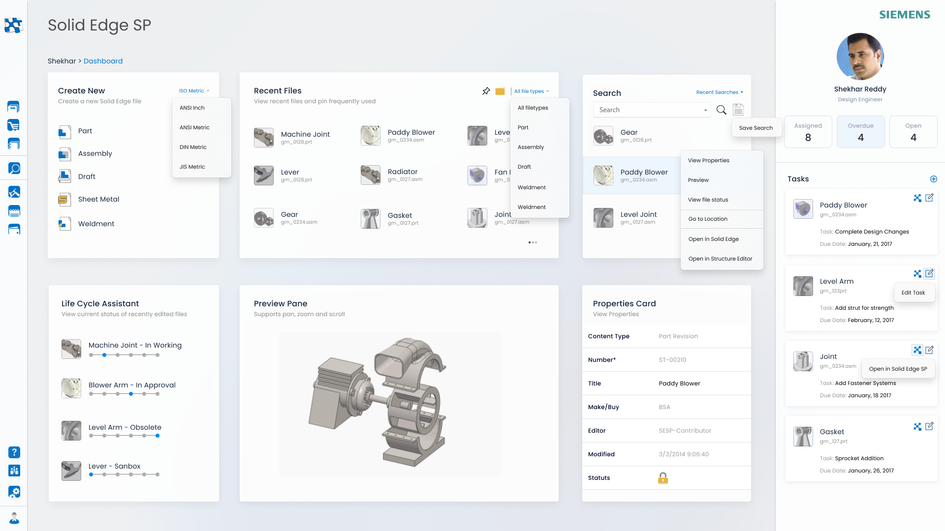Open the Radiator recent file

point(392,175)
